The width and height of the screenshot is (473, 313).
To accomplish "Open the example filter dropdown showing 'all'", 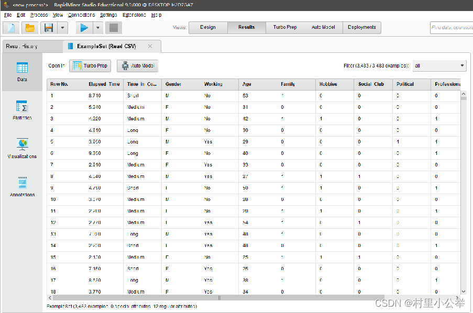I will [x=439, y=65].
